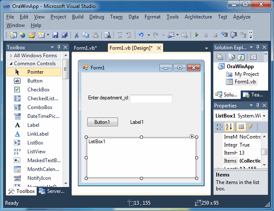Image resolution: width=274 pixels, height=211 pixels.
Task: Collapse Common Controls toolbox group
Action: pyautogui.click(x=11, y=64)
